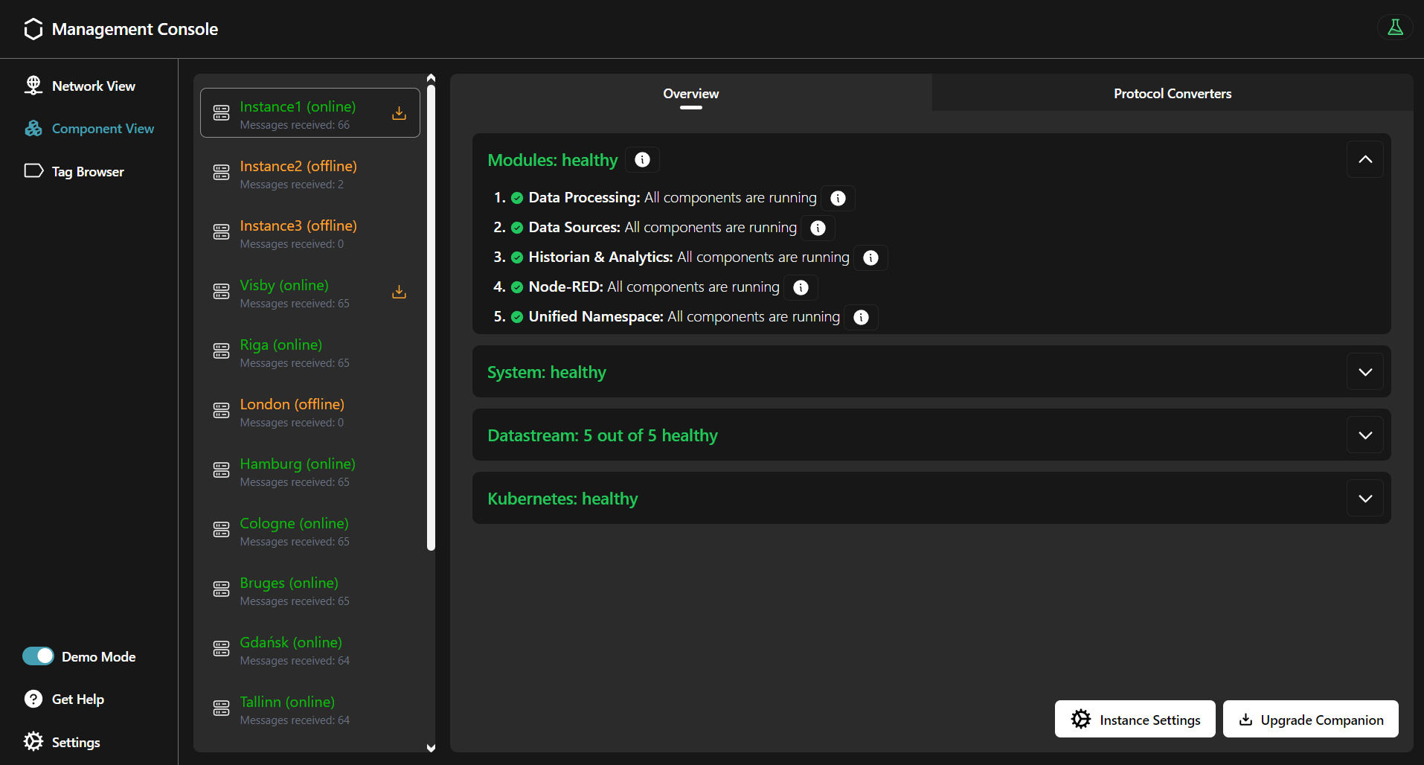Click the Network View globe icon
This screenshot has width=1424, height=765.
click(x=33, y=86)
